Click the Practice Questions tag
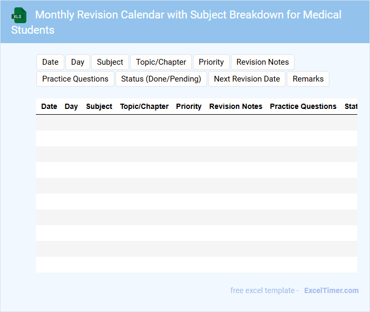This screenshot has height=312, width=370. 75,79
